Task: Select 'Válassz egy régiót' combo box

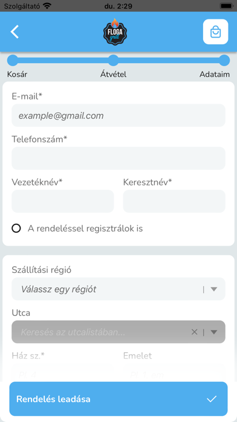Action: 118,289
